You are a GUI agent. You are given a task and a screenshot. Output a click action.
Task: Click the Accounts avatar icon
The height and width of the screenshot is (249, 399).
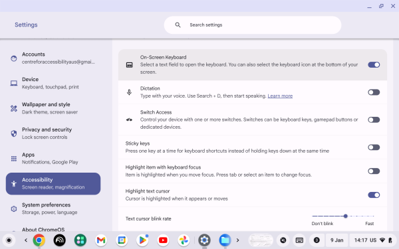click(x=14, y=58)
